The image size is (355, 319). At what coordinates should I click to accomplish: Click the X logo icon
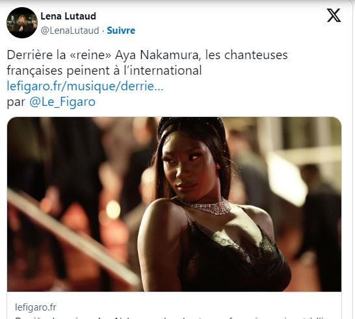click(x=334, y=16)
